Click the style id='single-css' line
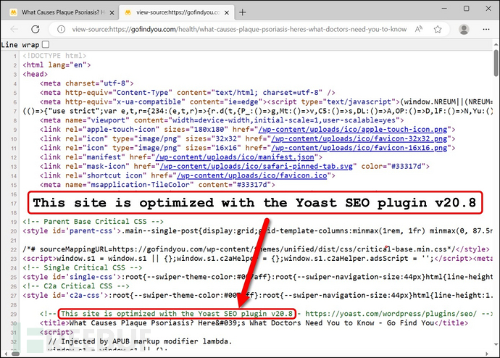 258,277
